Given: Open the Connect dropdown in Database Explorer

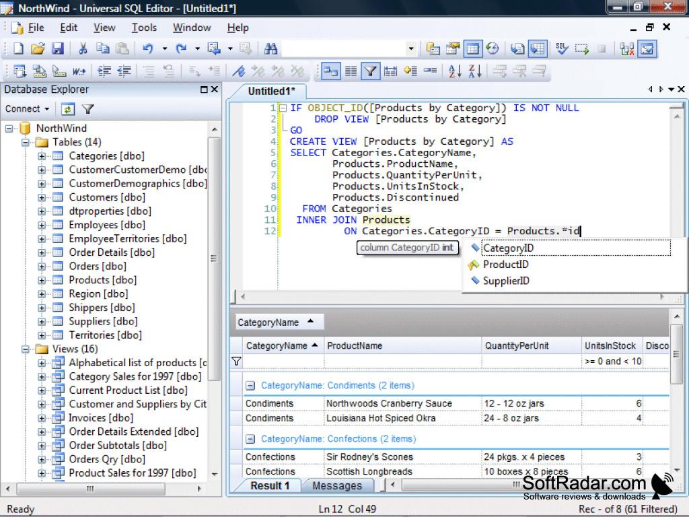Looking at the screenshot, I should point(27,109).
